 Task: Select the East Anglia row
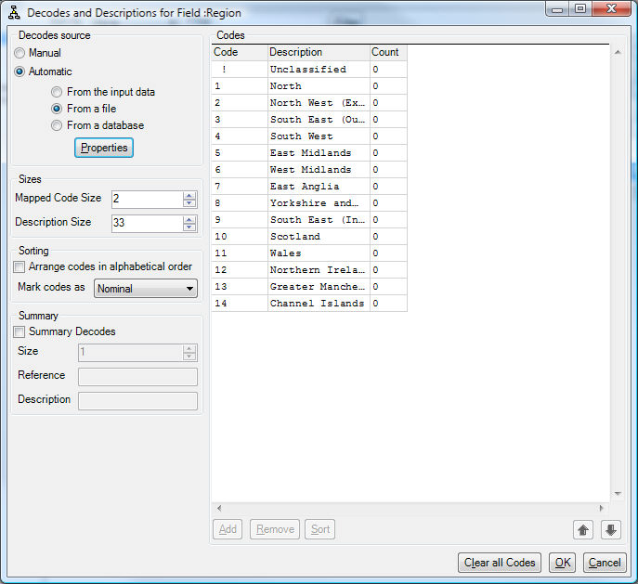click(309, 187)
